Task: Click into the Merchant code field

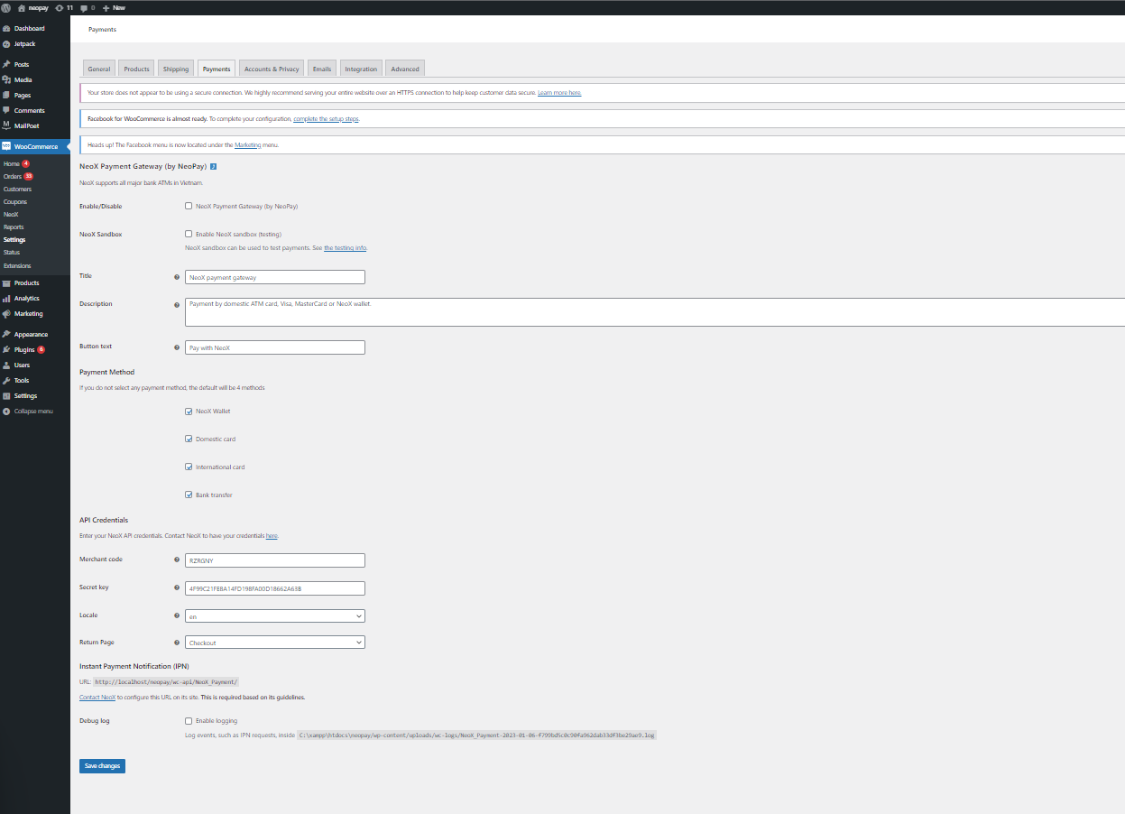Action: [275, 560]
